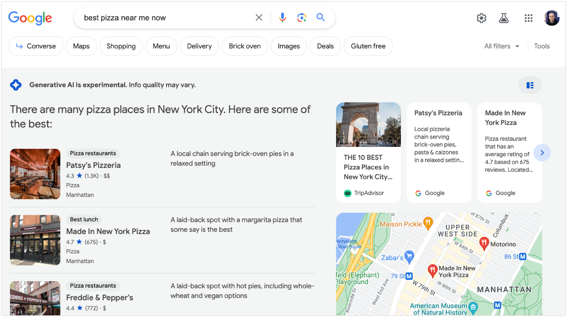This screenshot has height=317, width=567.
Task: Open TripAdvisor 10 best pizza places card
Action: point(369,152)
